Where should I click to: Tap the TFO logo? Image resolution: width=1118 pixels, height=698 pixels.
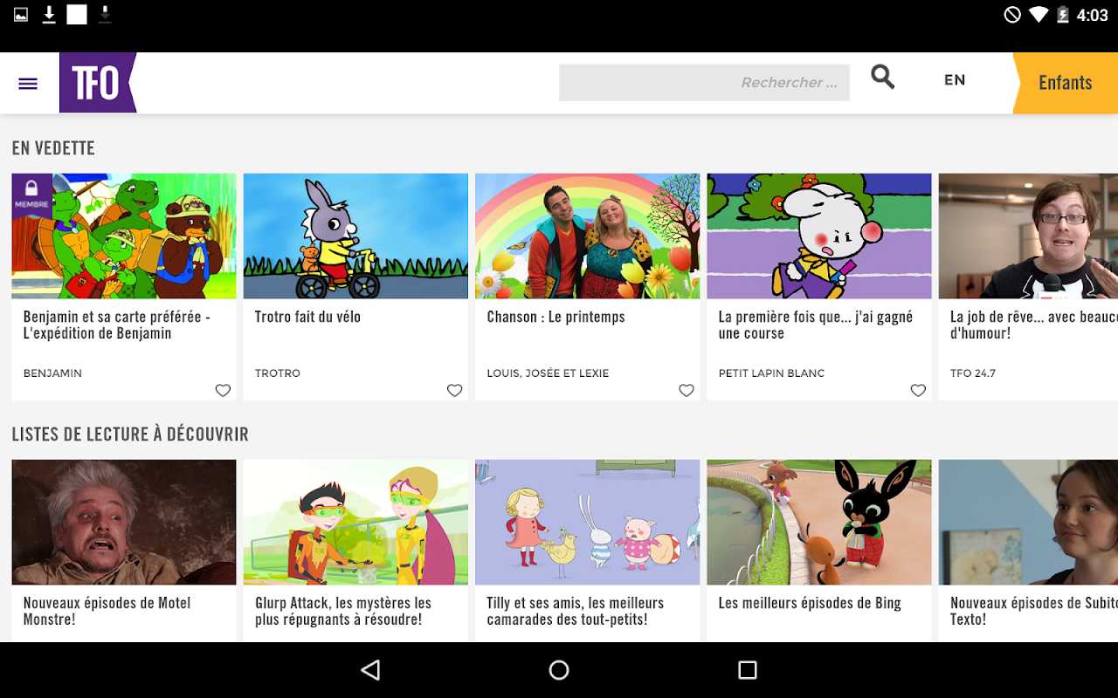tap(98, 83)
